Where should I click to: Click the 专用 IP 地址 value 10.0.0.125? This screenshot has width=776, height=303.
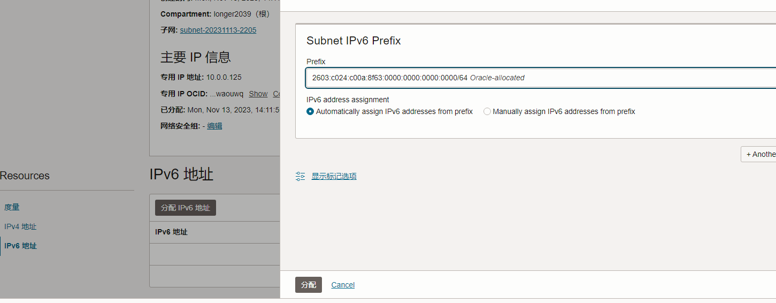click(x=224, y=77)
